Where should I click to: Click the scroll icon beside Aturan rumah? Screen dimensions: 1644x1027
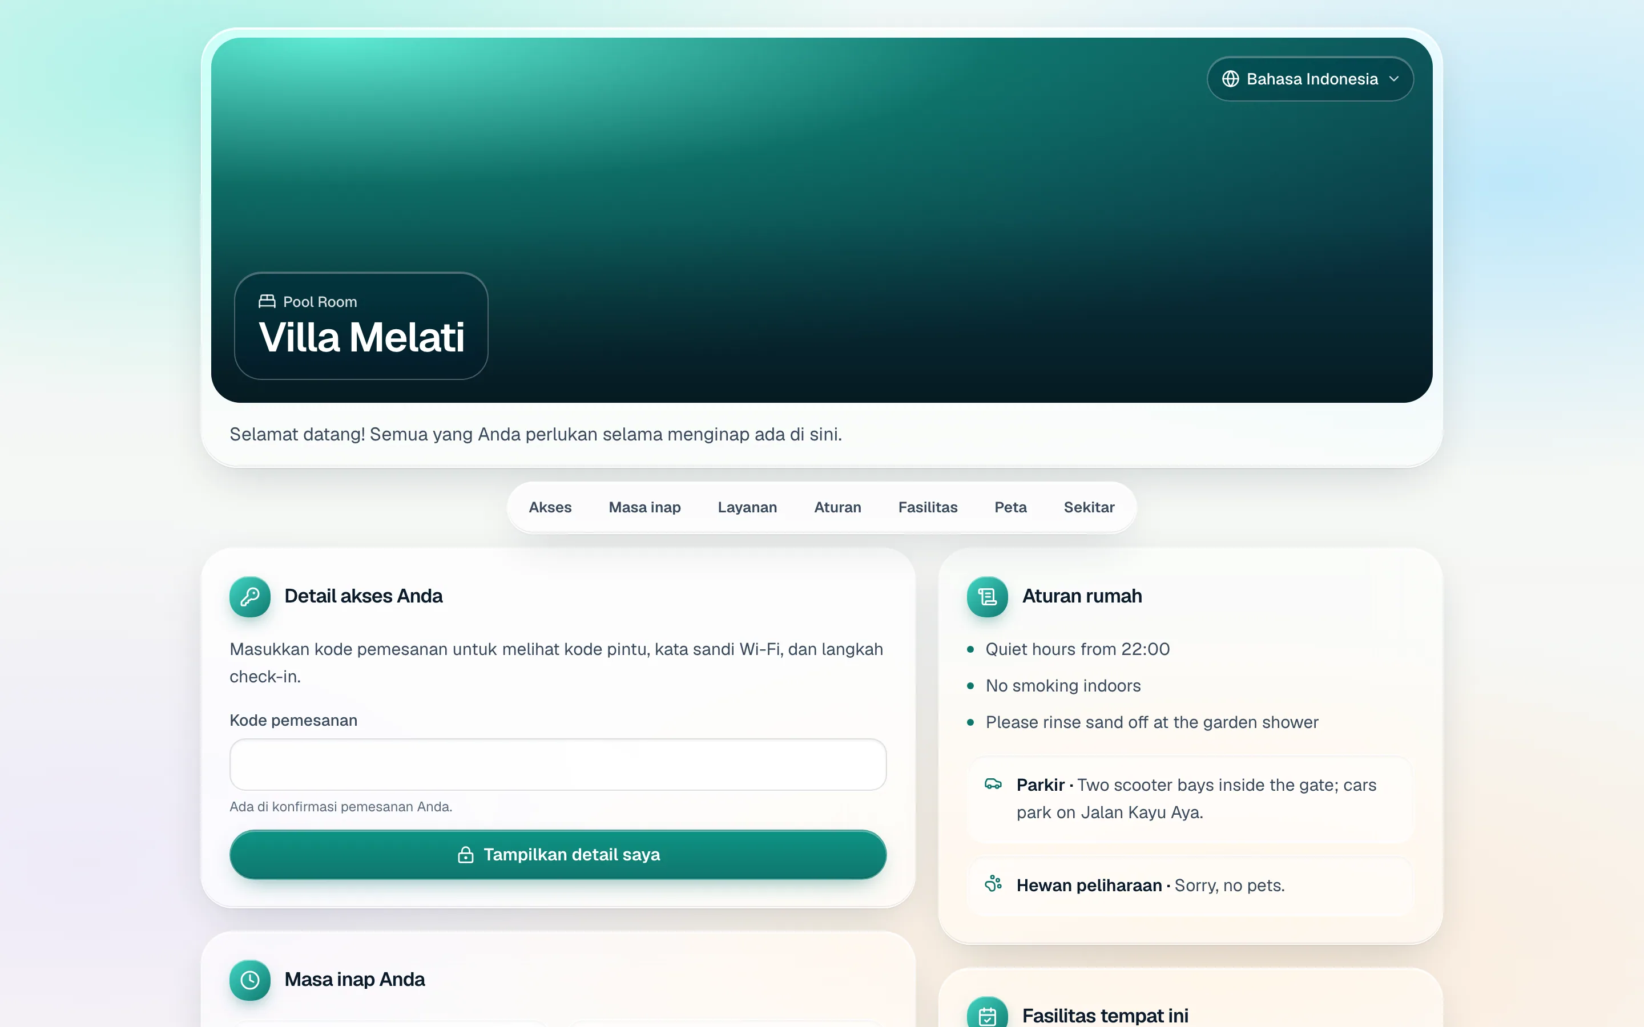click(987, 596)
